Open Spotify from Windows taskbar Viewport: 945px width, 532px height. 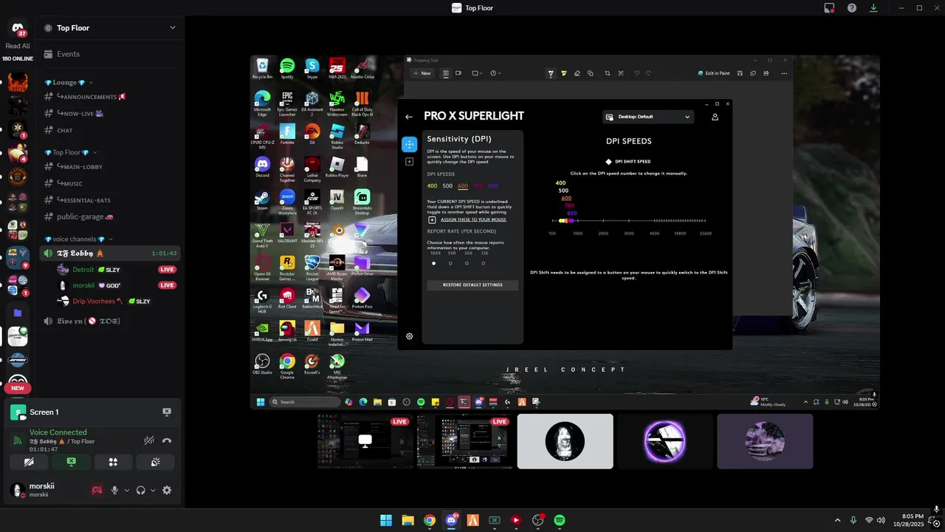pos(560,520)
